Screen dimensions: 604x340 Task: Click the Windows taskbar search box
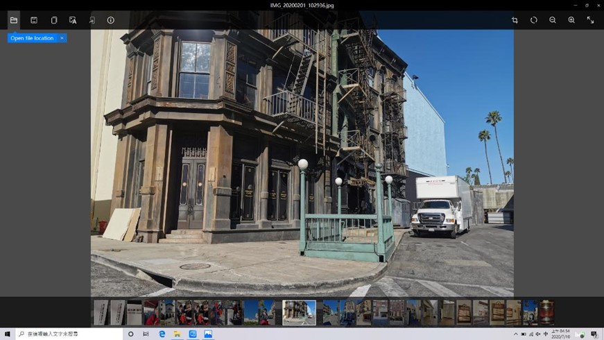[69, 334]
